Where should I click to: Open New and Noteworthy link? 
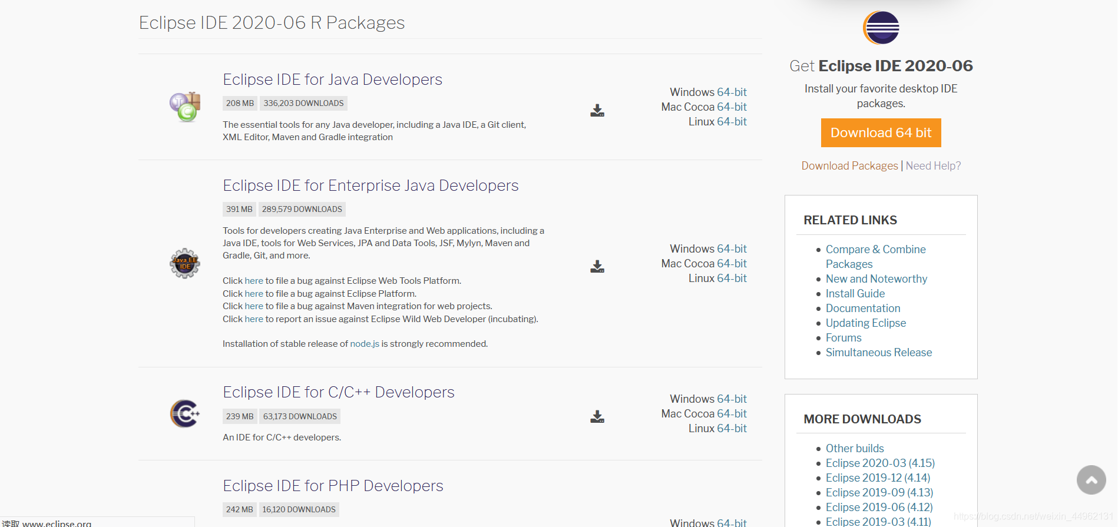pyautogui.click(x=876, y=279)
